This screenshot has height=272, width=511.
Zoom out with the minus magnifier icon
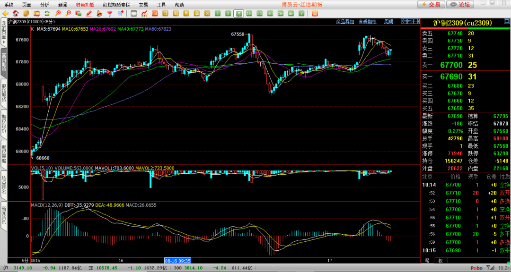coord(68,14)
